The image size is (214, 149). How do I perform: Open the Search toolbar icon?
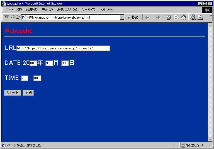pyautogui.click(x=193, y=17)
